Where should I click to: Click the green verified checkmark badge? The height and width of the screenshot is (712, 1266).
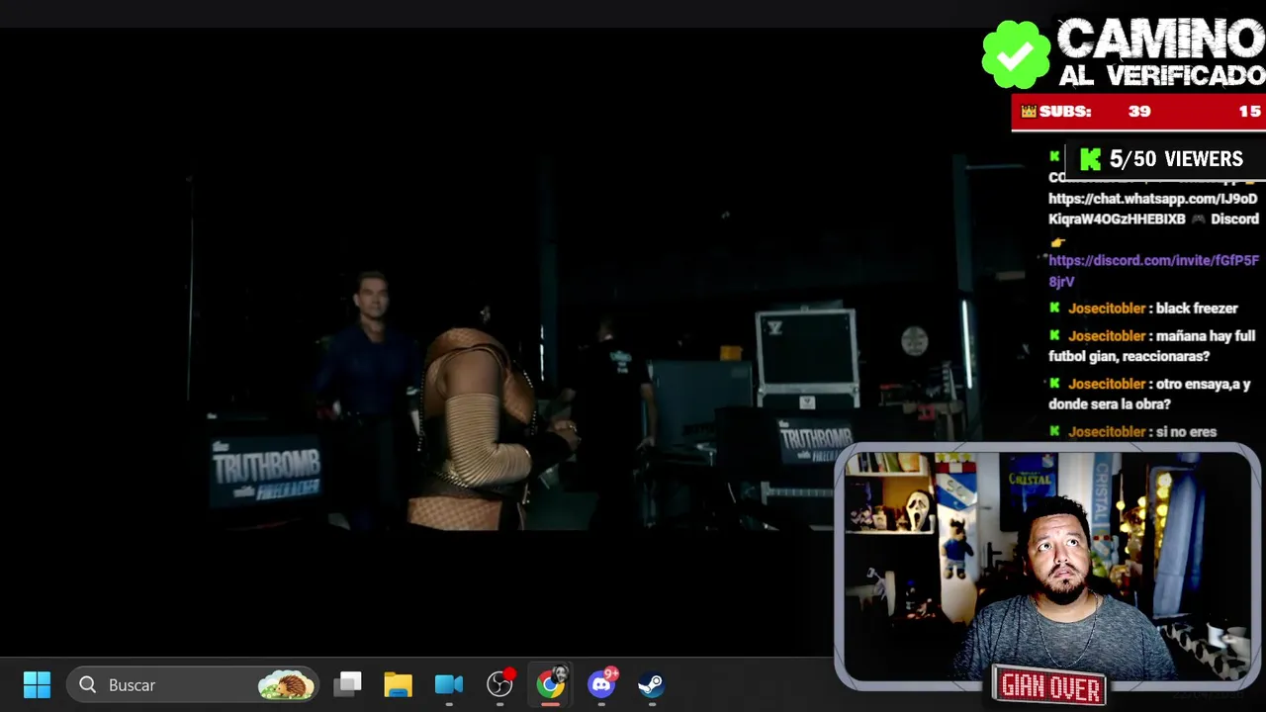tap(1016, 55)
